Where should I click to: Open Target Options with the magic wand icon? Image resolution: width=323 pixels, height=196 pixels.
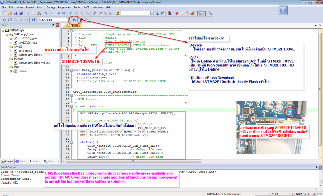74,20
